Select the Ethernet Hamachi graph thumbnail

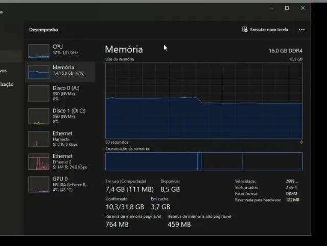coord(39,139)
